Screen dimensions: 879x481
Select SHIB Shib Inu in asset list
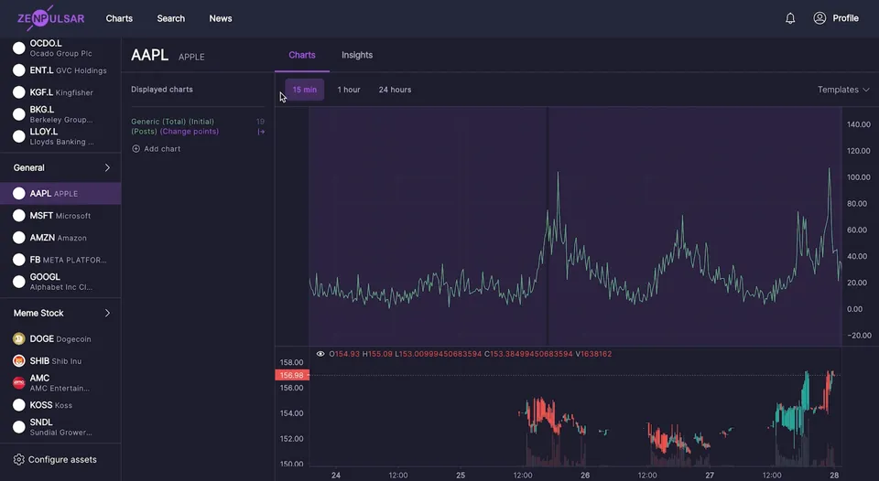click(60, 360)
